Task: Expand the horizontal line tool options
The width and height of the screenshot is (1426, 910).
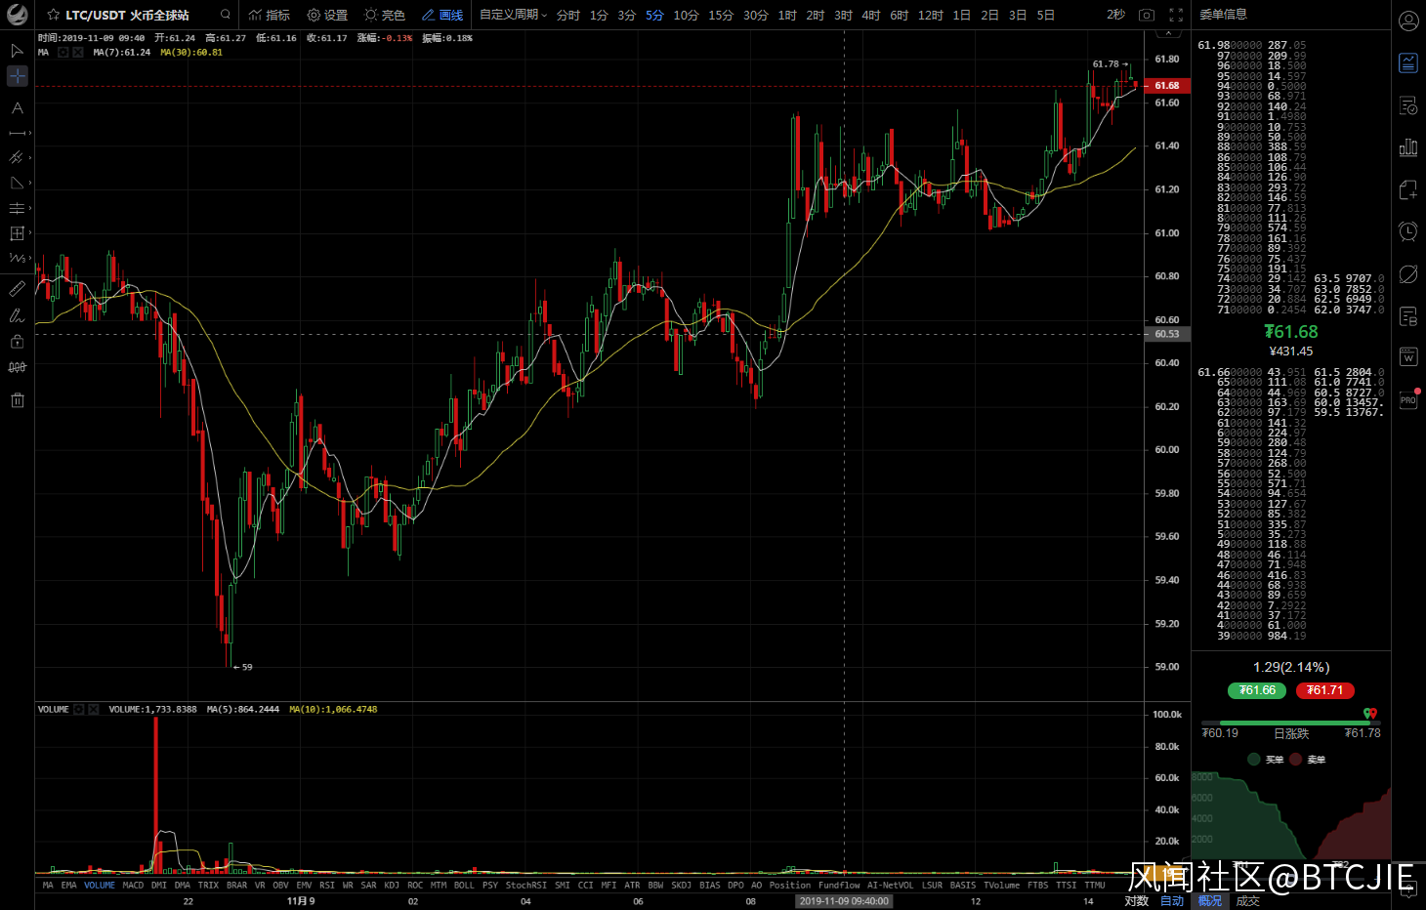Action: coord(30,133)
